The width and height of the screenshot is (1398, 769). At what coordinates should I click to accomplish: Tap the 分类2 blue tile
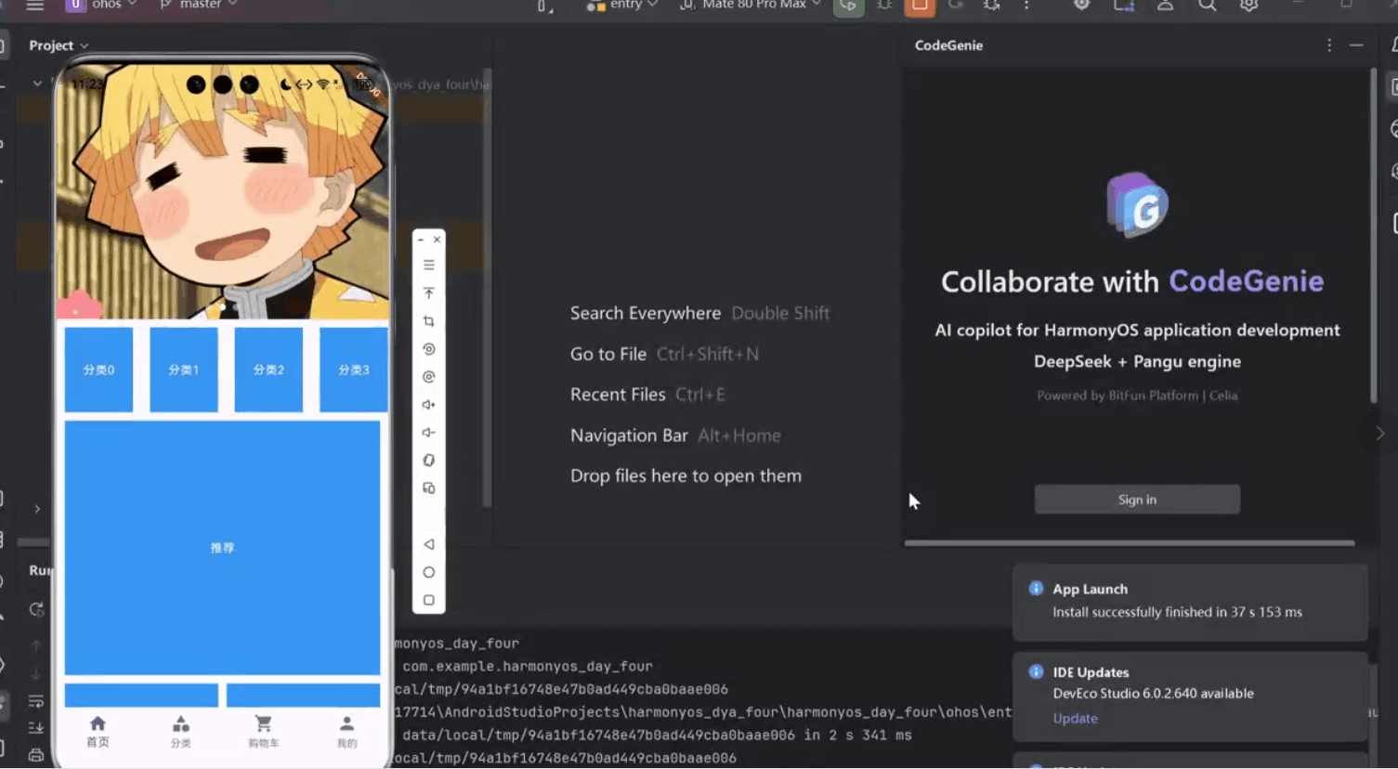pos(268,370)
